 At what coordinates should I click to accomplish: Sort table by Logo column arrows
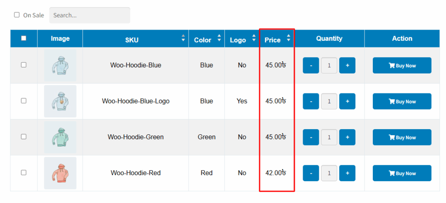(x=254, y=38)
